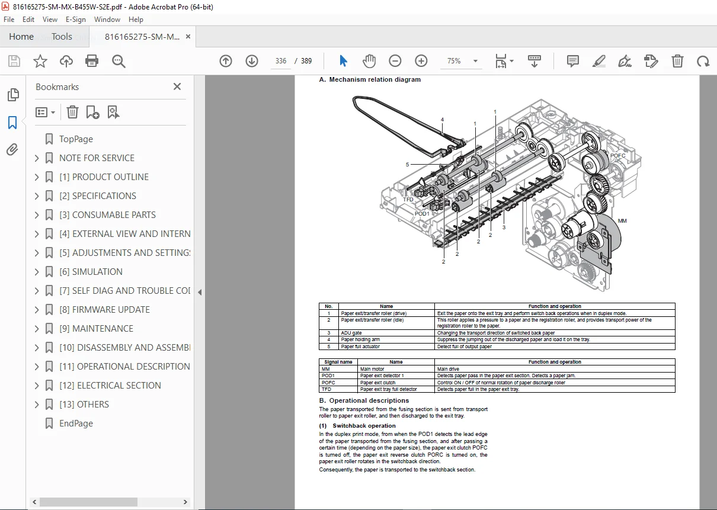
Task: Print the document
Action: [92, 61]
